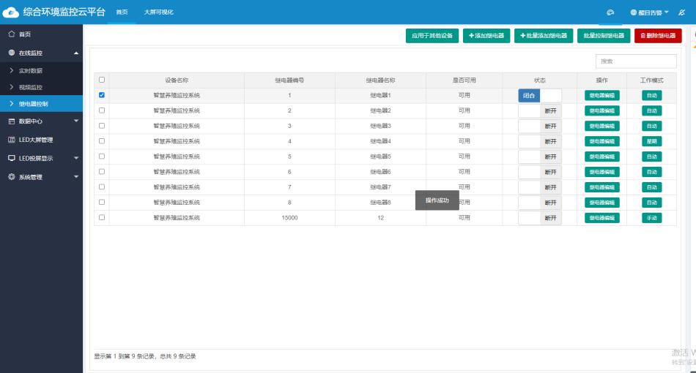
Task: Click the 系统管理 gear icon
Action: tap(11, 176)
